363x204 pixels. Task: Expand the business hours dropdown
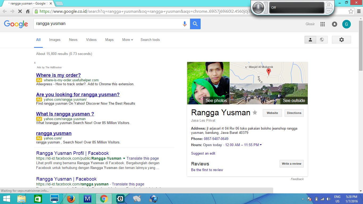coord(261,145)
